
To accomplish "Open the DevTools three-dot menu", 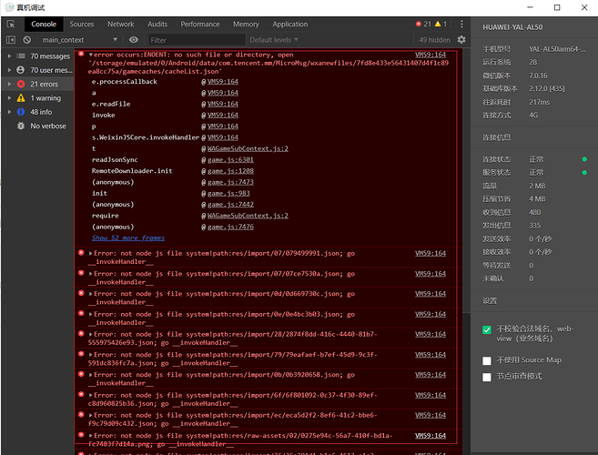I will pos(461,24).
